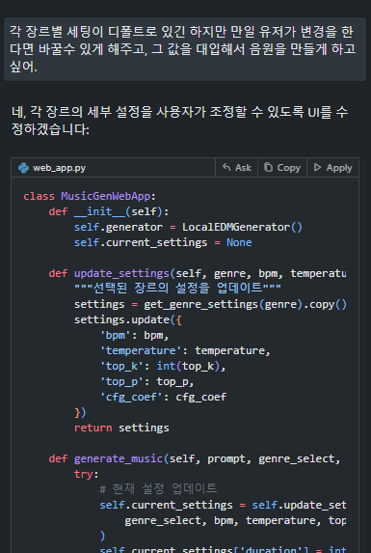The width and height of the screenshot is (371, 553).
Task: Click the '# 현재 설정 업데이트' comment line
Action: click(158, 489)
